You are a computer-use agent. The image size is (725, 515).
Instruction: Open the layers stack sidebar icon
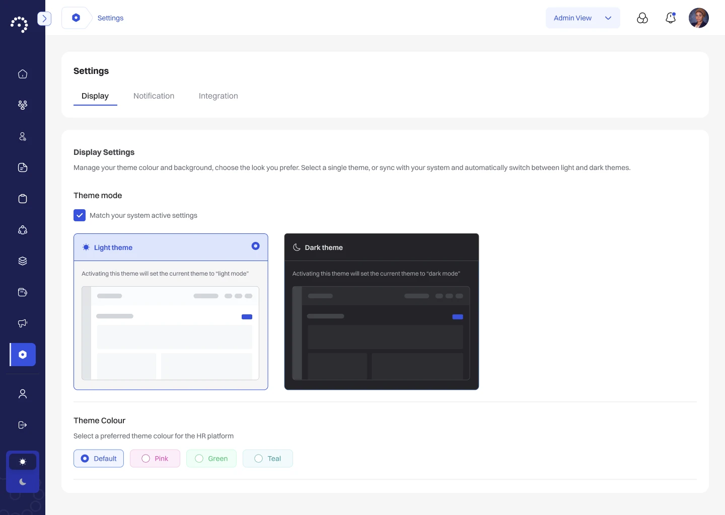point(23,261)
